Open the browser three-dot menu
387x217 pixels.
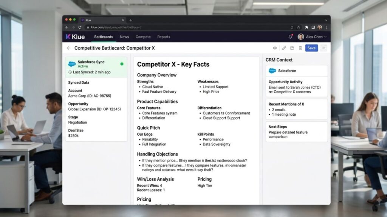pos(326,27)
